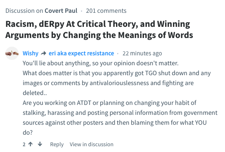Click the Discussion on label text
This screenshot has width=225, height=152.
point(24,11)
